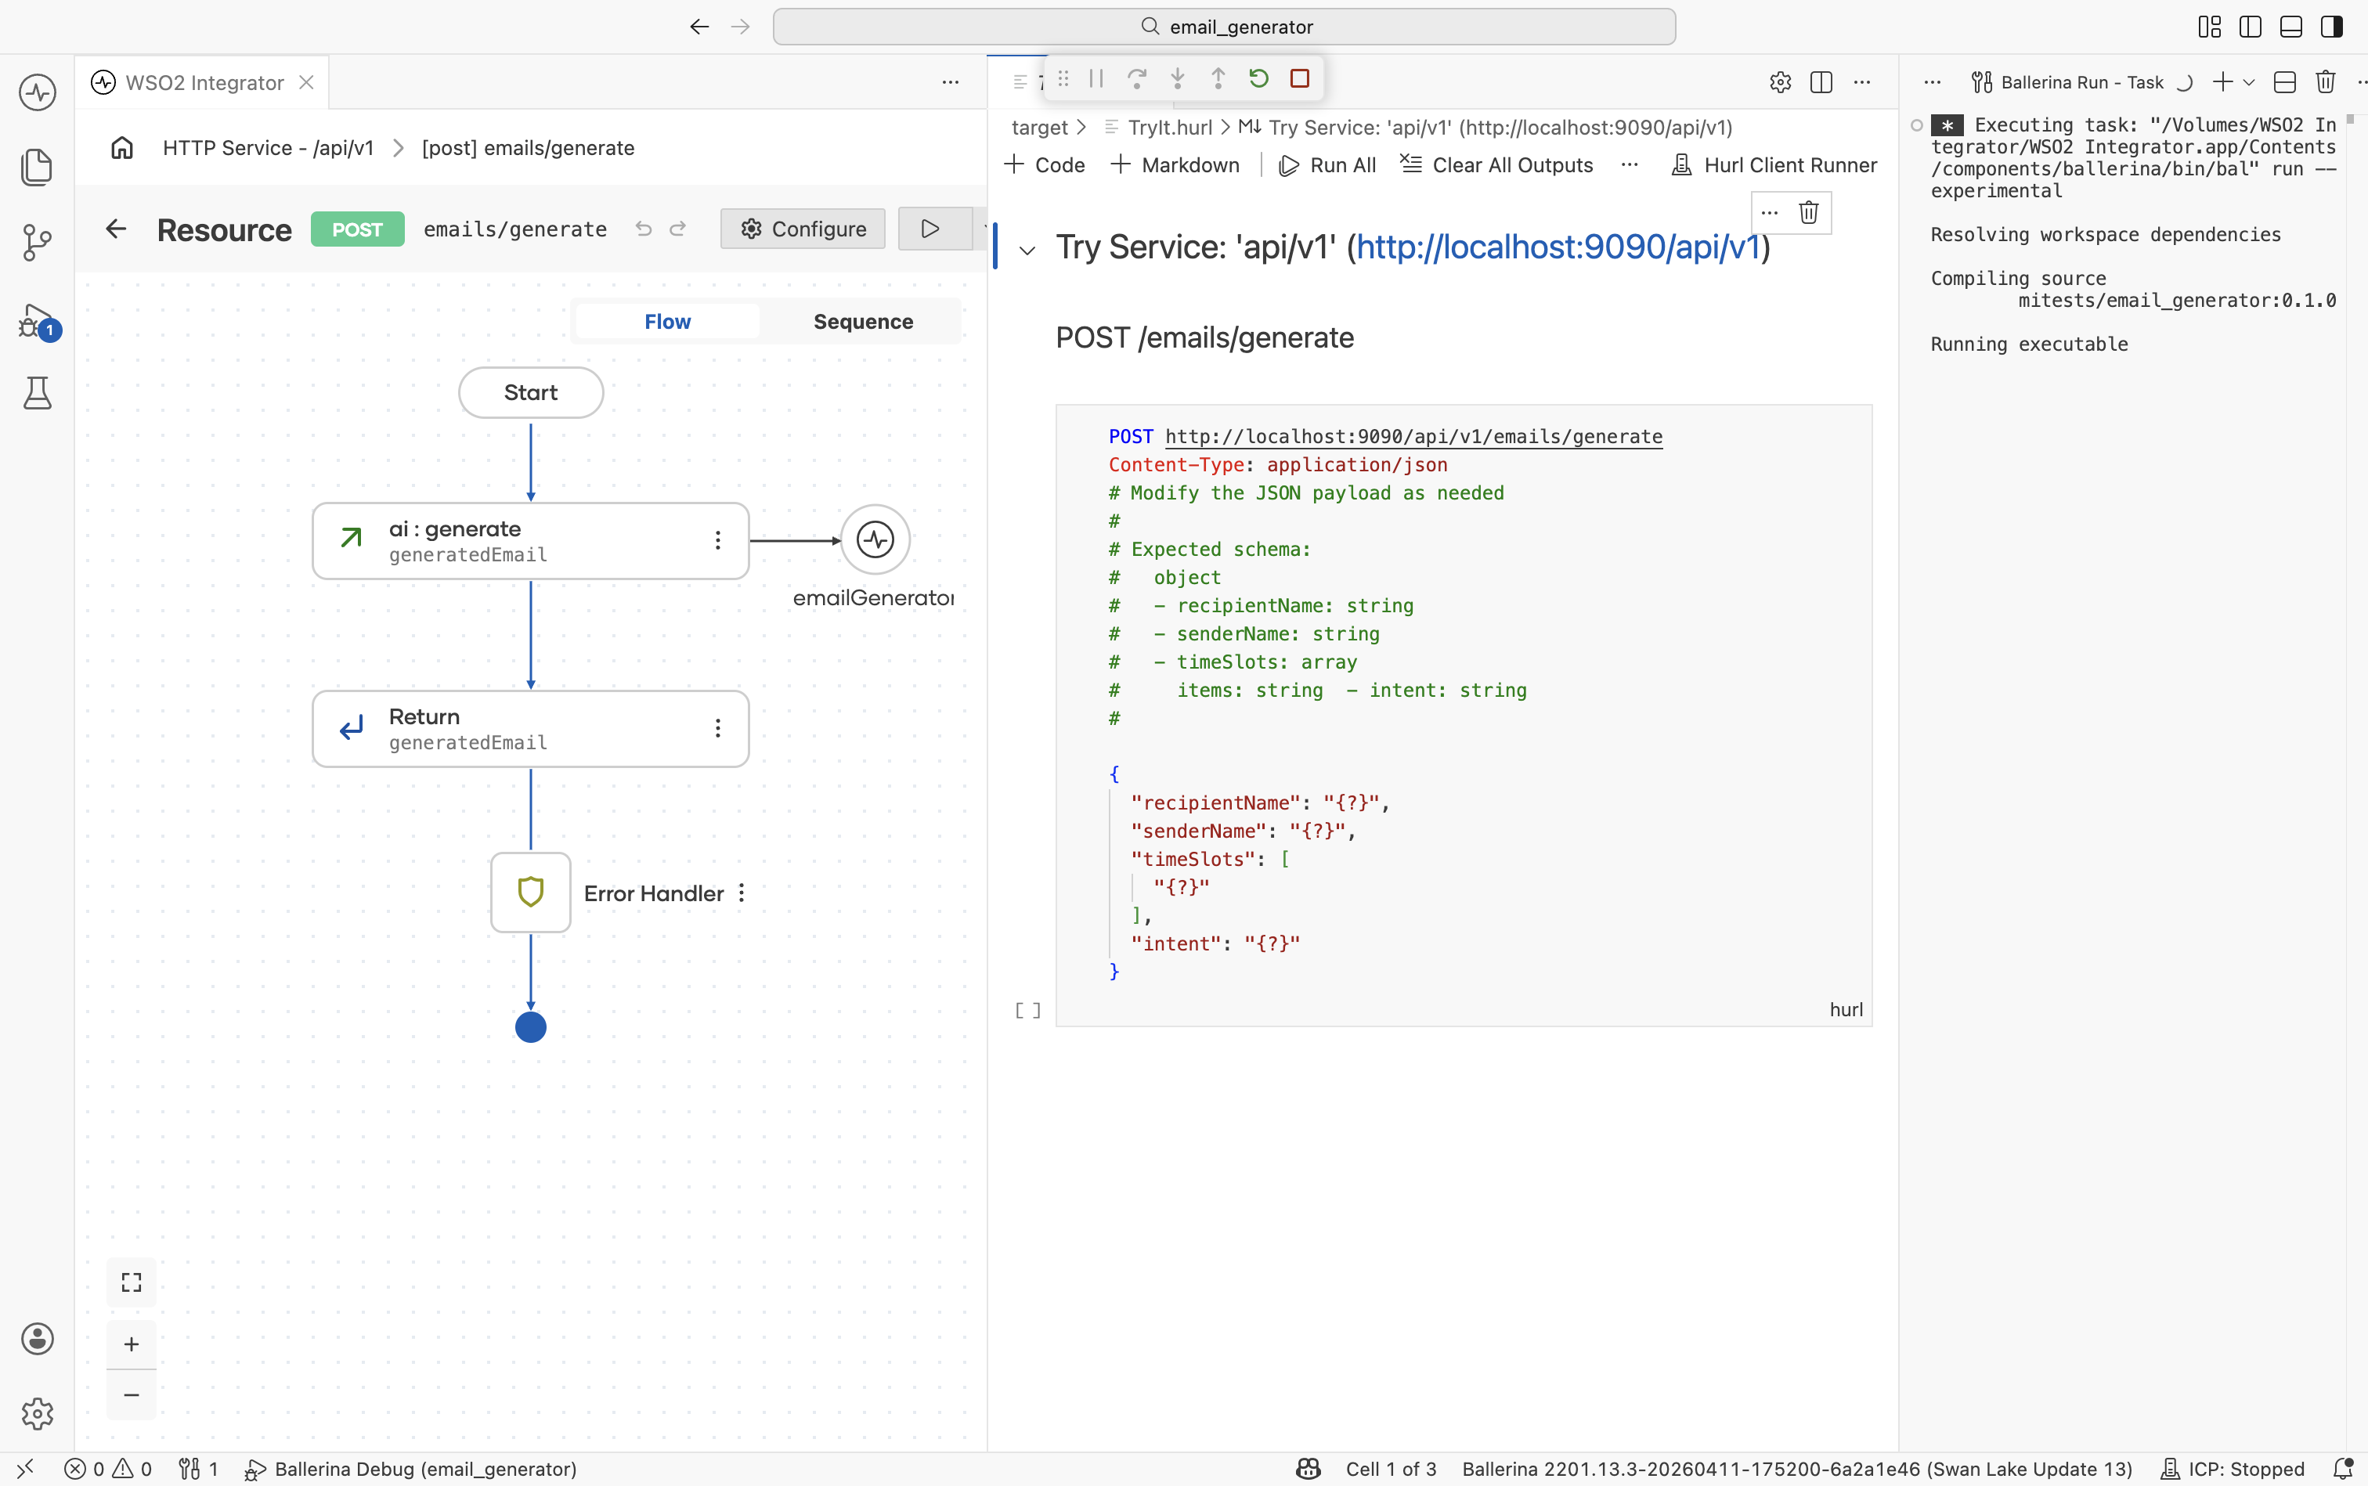Toggle the primary side bar layout
The height and width of the screenshot is (1486, 2368).
[x=2250, y=27]
